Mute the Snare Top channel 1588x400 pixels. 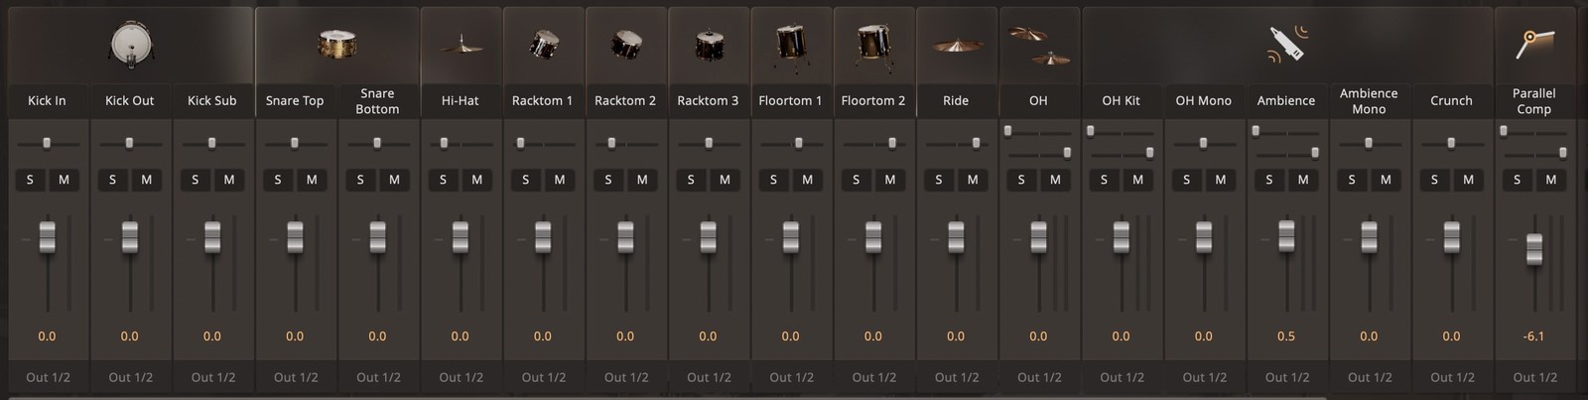(x=312, y=180)
